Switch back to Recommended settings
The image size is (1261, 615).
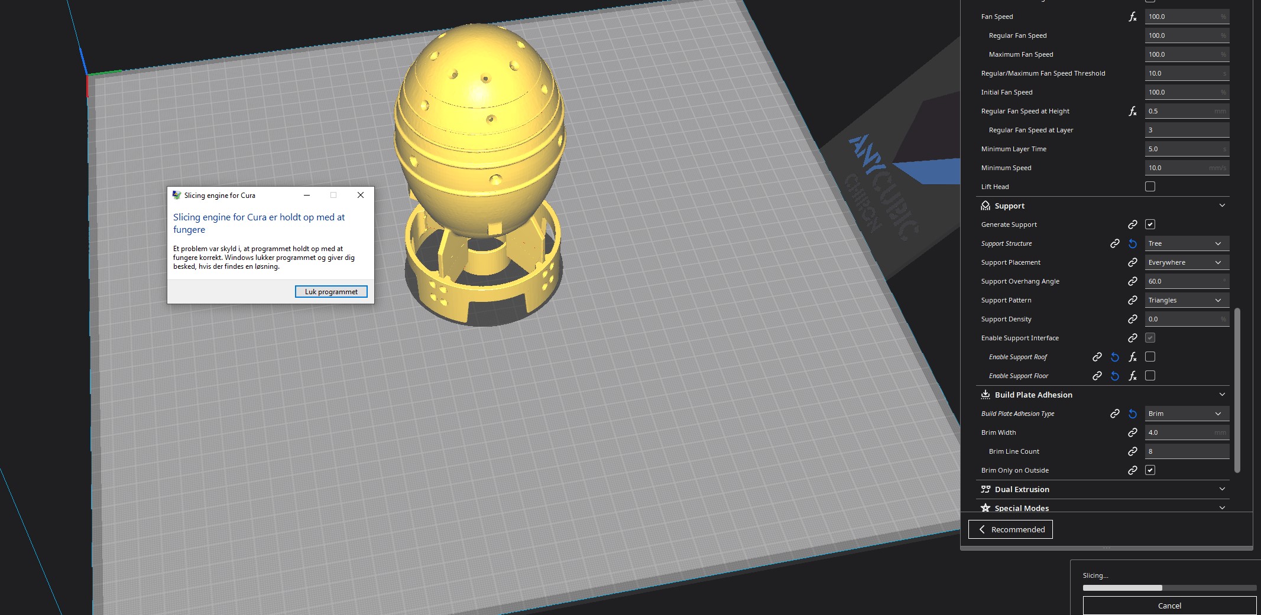click(x=1010, y=529)
